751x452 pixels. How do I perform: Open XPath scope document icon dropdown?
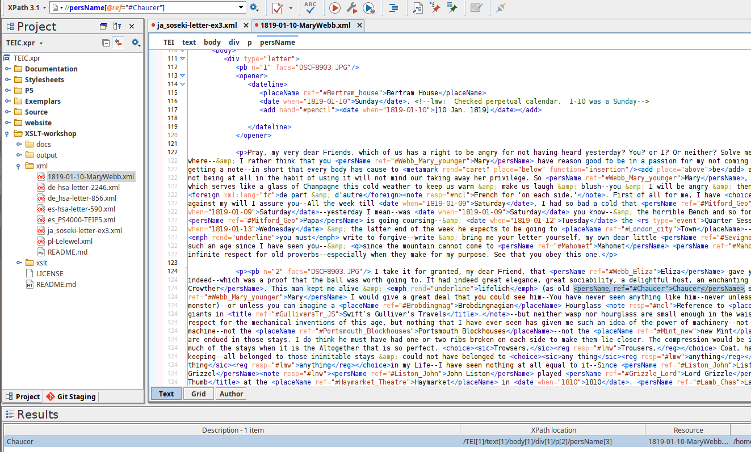[x=57, y=8]
